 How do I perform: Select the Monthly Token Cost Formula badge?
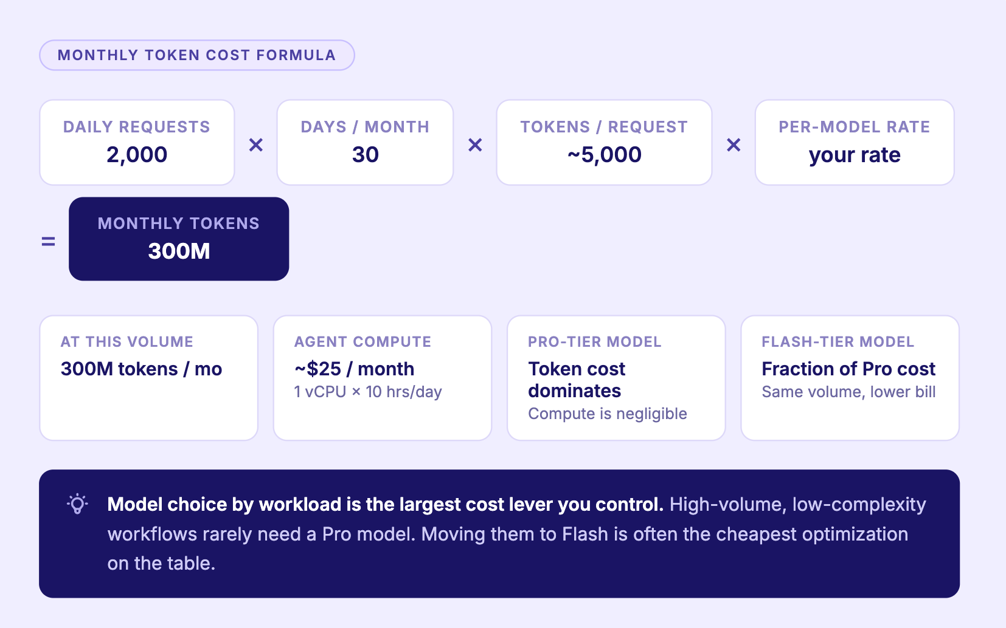click(x=197, y=55)
